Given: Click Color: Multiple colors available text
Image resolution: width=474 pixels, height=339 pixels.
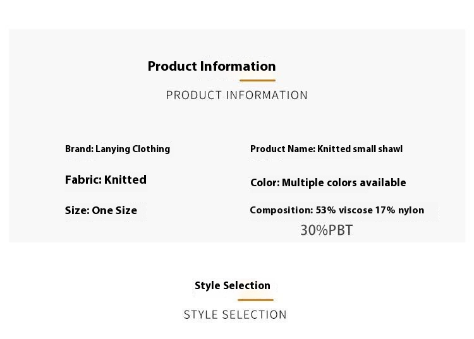Looking at the screenshot, I should coord(328,182).
